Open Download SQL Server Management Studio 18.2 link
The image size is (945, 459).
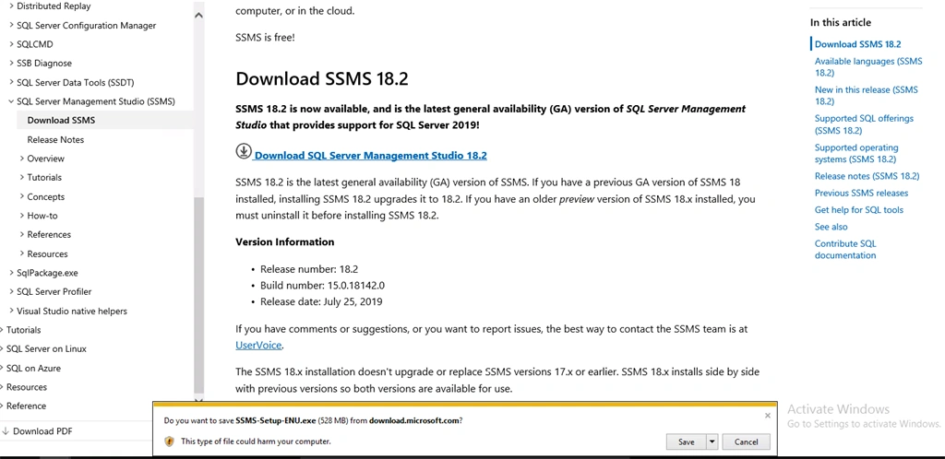pyautogui.click(x=371, y=155)
